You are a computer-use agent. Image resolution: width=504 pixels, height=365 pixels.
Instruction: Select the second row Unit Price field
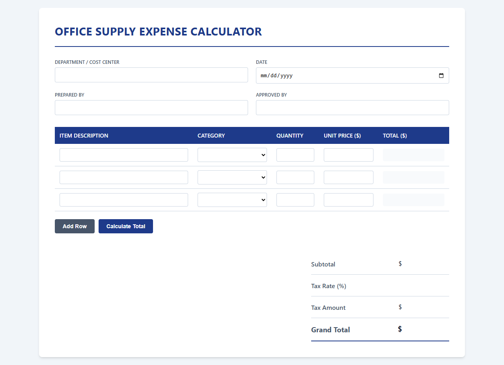[x=349, y=177]
